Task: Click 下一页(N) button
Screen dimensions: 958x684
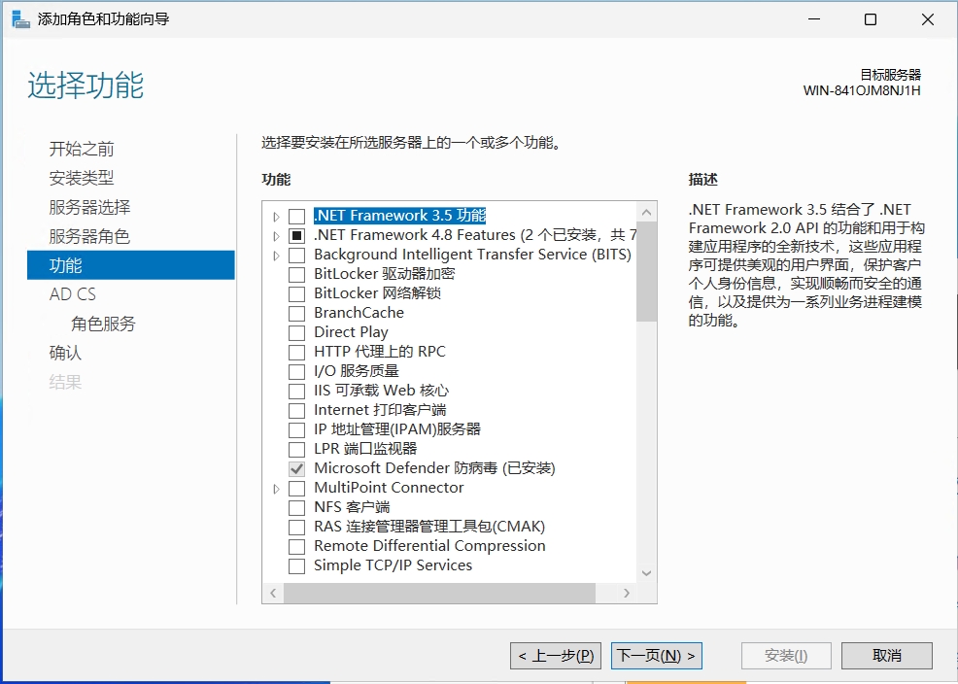Action: pyautogui.click(x=656, y=656)
